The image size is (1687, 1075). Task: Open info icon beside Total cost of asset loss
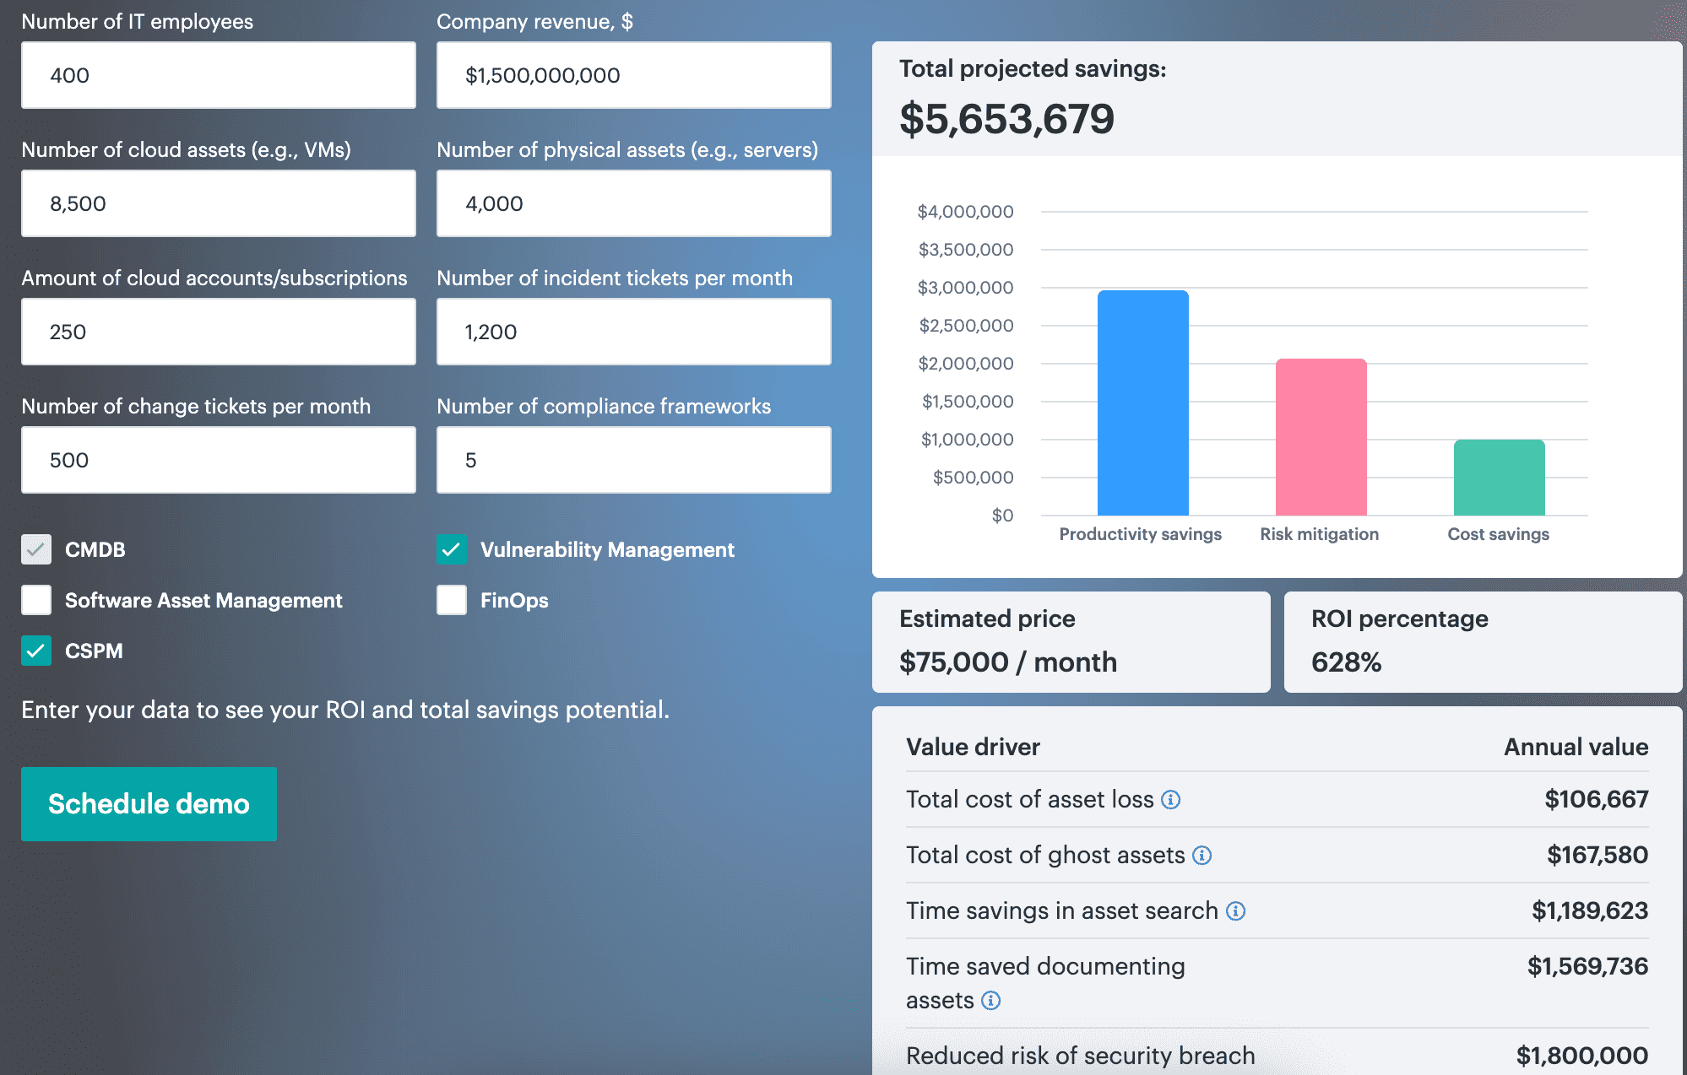click(x=1170, y=799)
